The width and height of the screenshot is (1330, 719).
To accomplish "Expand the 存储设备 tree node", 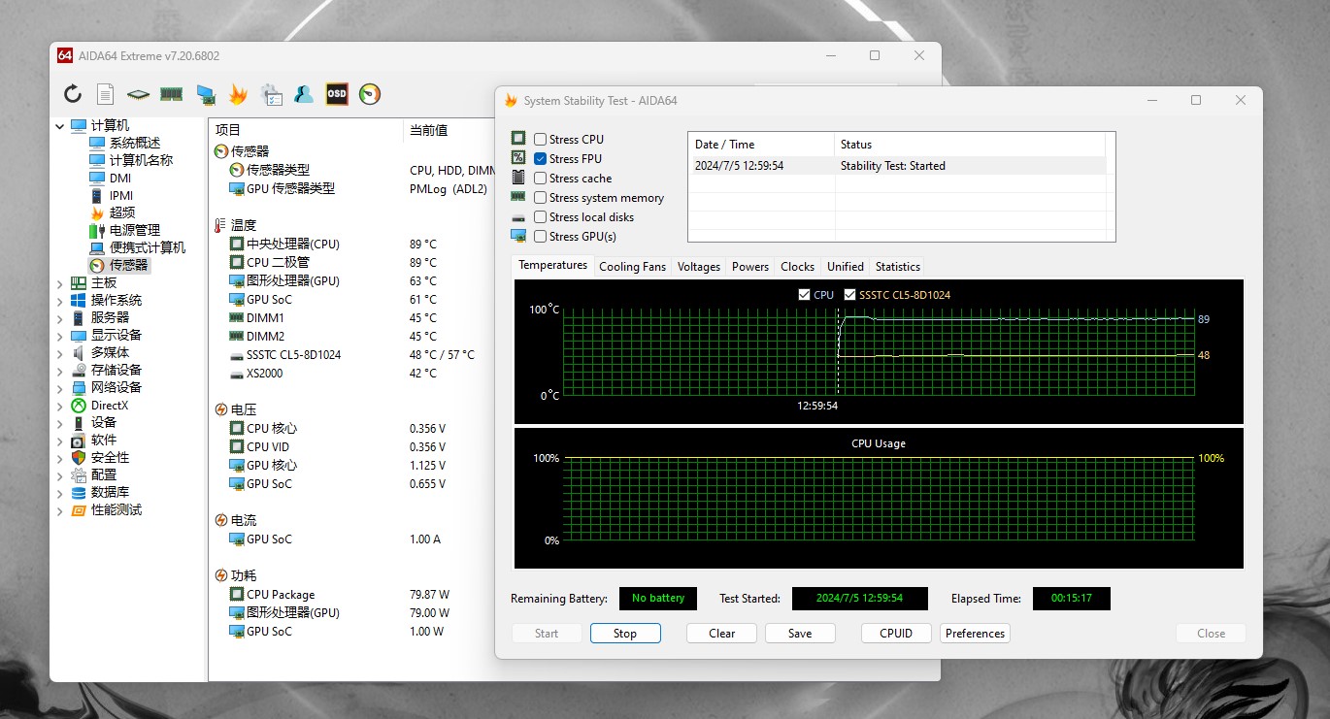I will [x=60, y=371].
